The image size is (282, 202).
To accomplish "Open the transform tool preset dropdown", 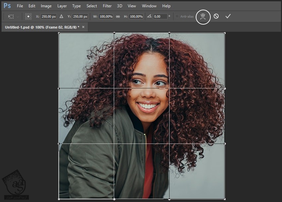I will [x=13, y=16].
